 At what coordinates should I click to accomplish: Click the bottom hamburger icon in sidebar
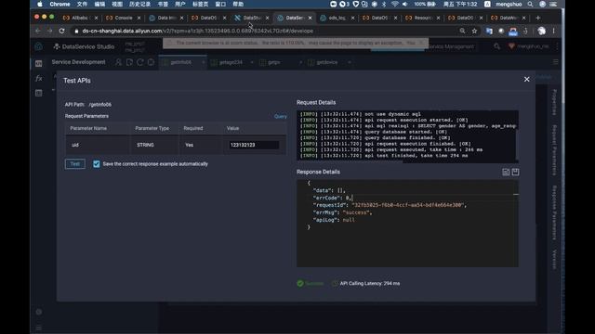tap(39, 328)
